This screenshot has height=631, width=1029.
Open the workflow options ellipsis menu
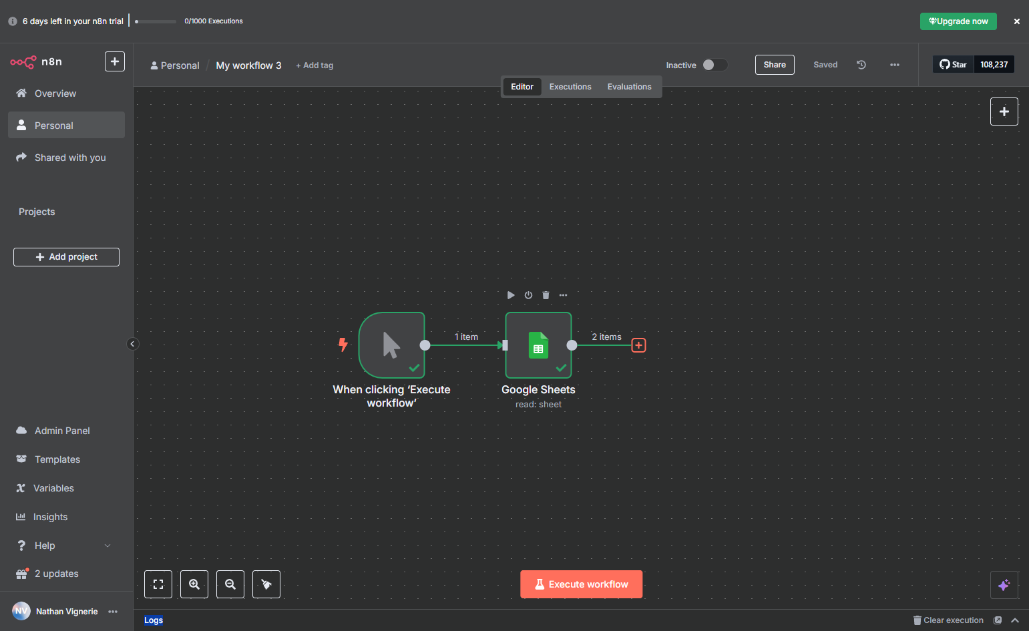tap(895, 65)
